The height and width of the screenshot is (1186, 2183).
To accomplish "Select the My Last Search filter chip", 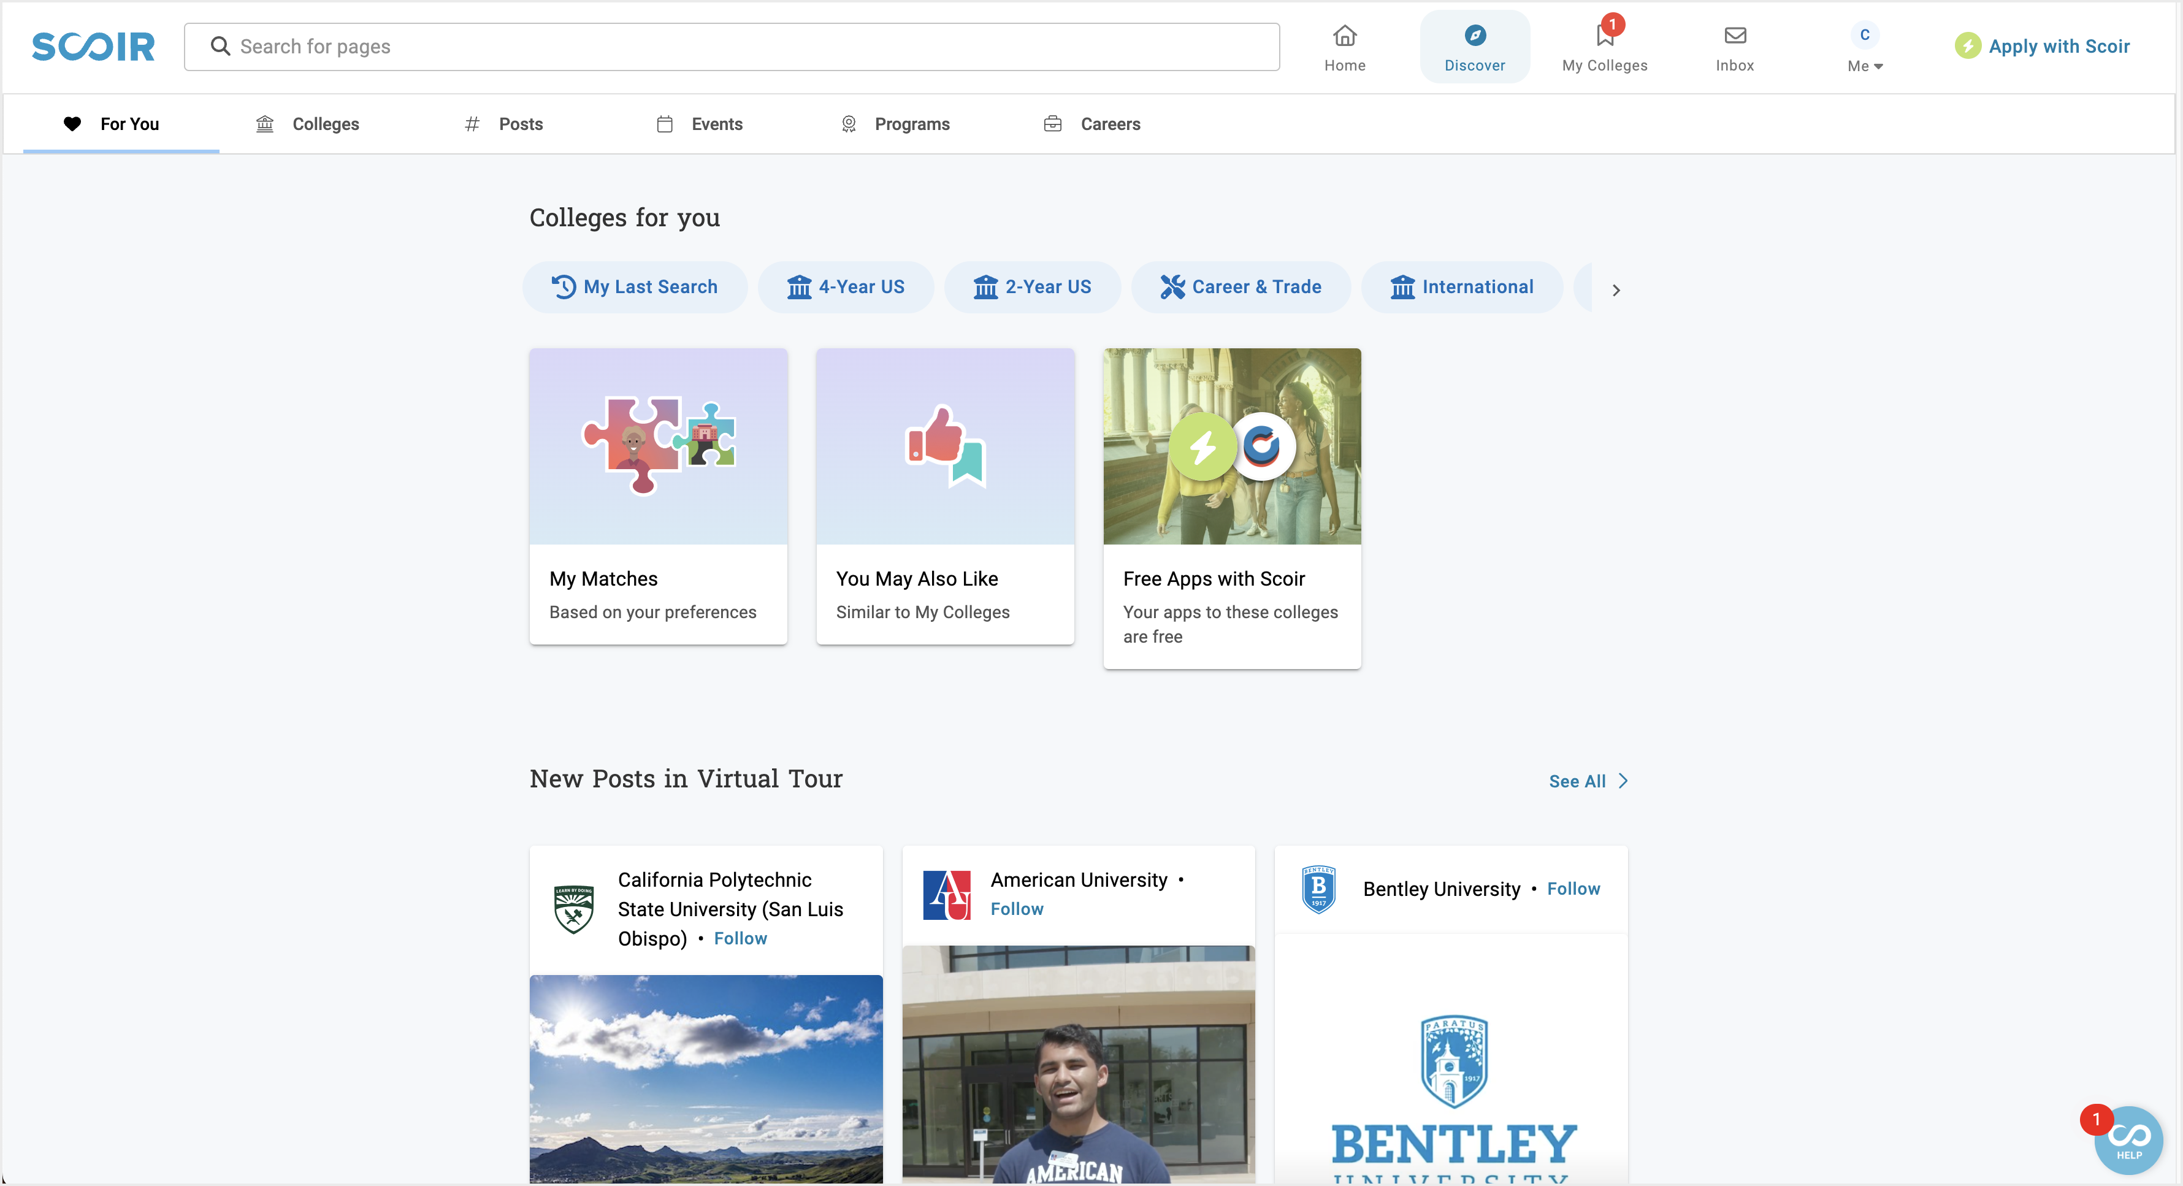I will (x=635, y=286).
